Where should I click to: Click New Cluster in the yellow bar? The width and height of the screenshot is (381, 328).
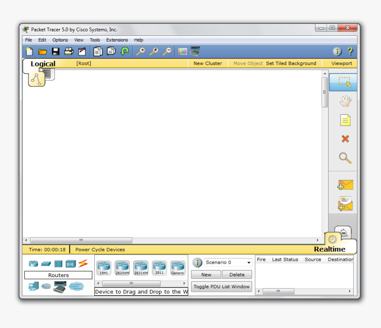click(208, 63)
